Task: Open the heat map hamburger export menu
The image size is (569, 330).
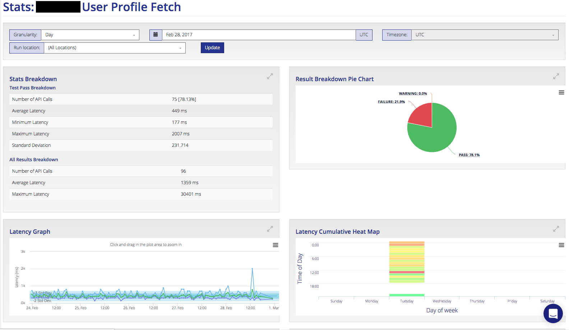Action: pos(561,245)
